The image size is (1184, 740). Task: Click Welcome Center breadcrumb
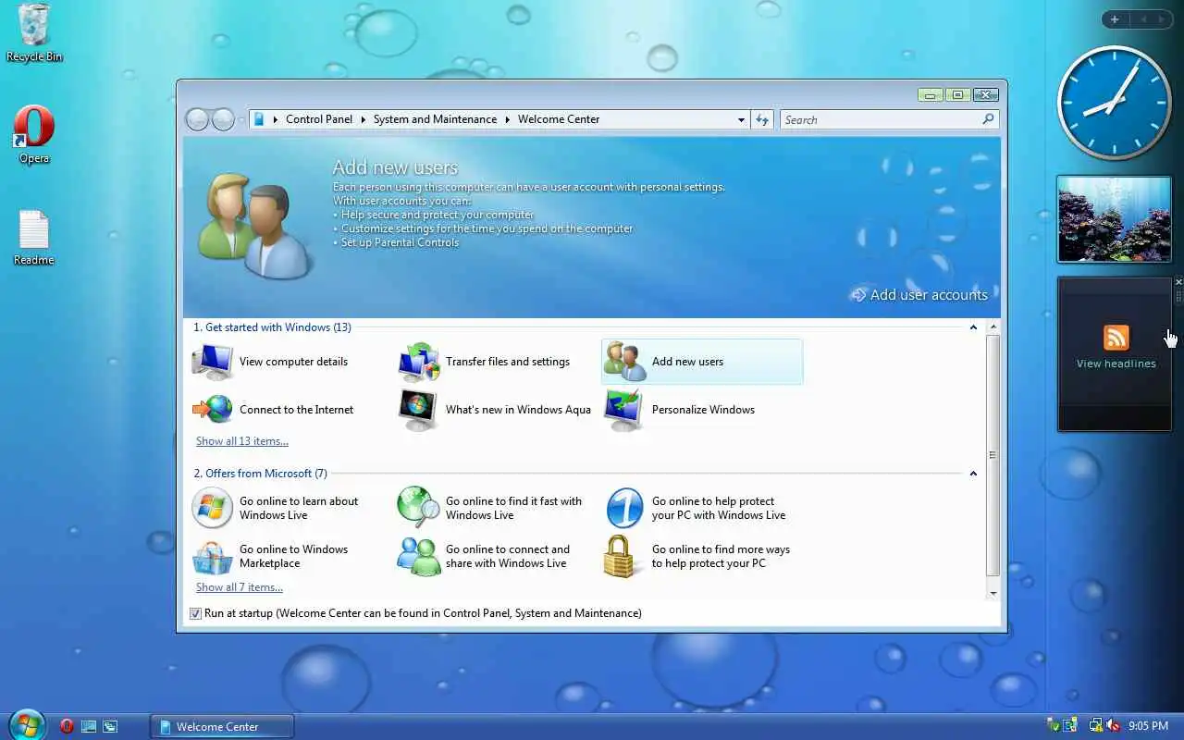(x=559, y=119)
